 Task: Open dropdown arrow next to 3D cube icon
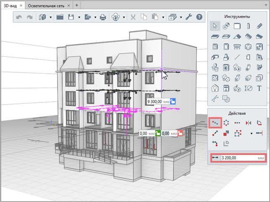50,18
